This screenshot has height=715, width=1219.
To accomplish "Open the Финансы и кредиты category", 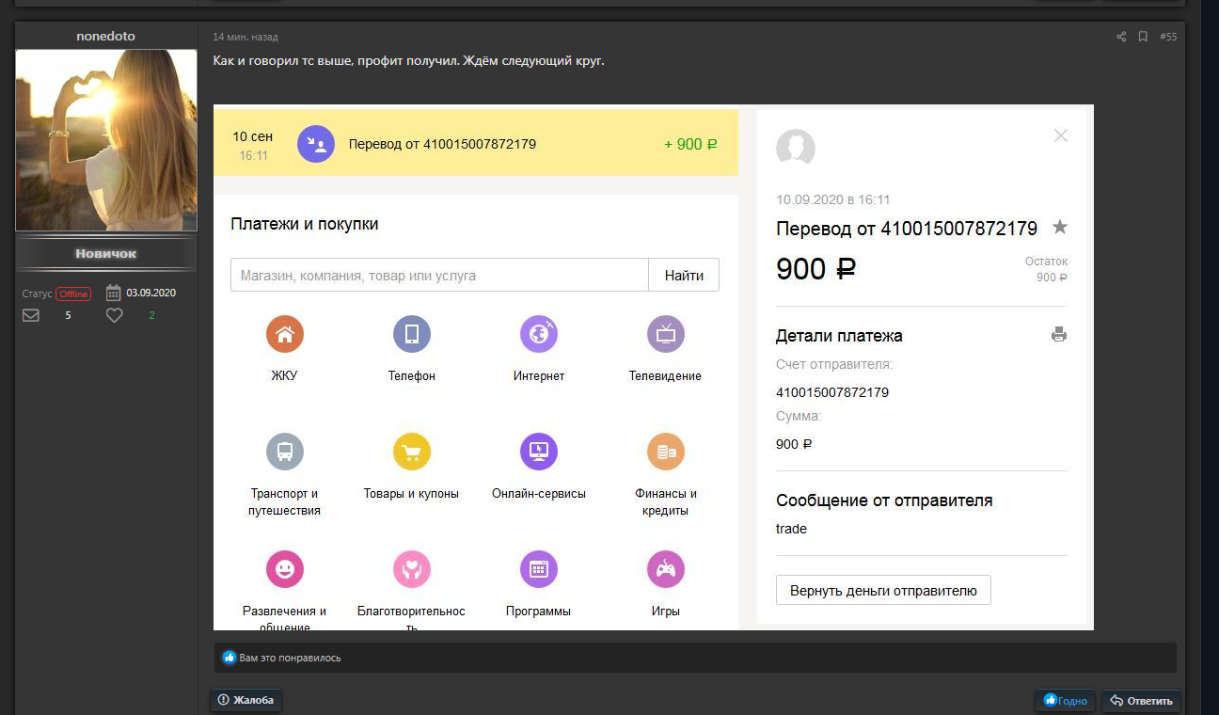I will [665, 476].
